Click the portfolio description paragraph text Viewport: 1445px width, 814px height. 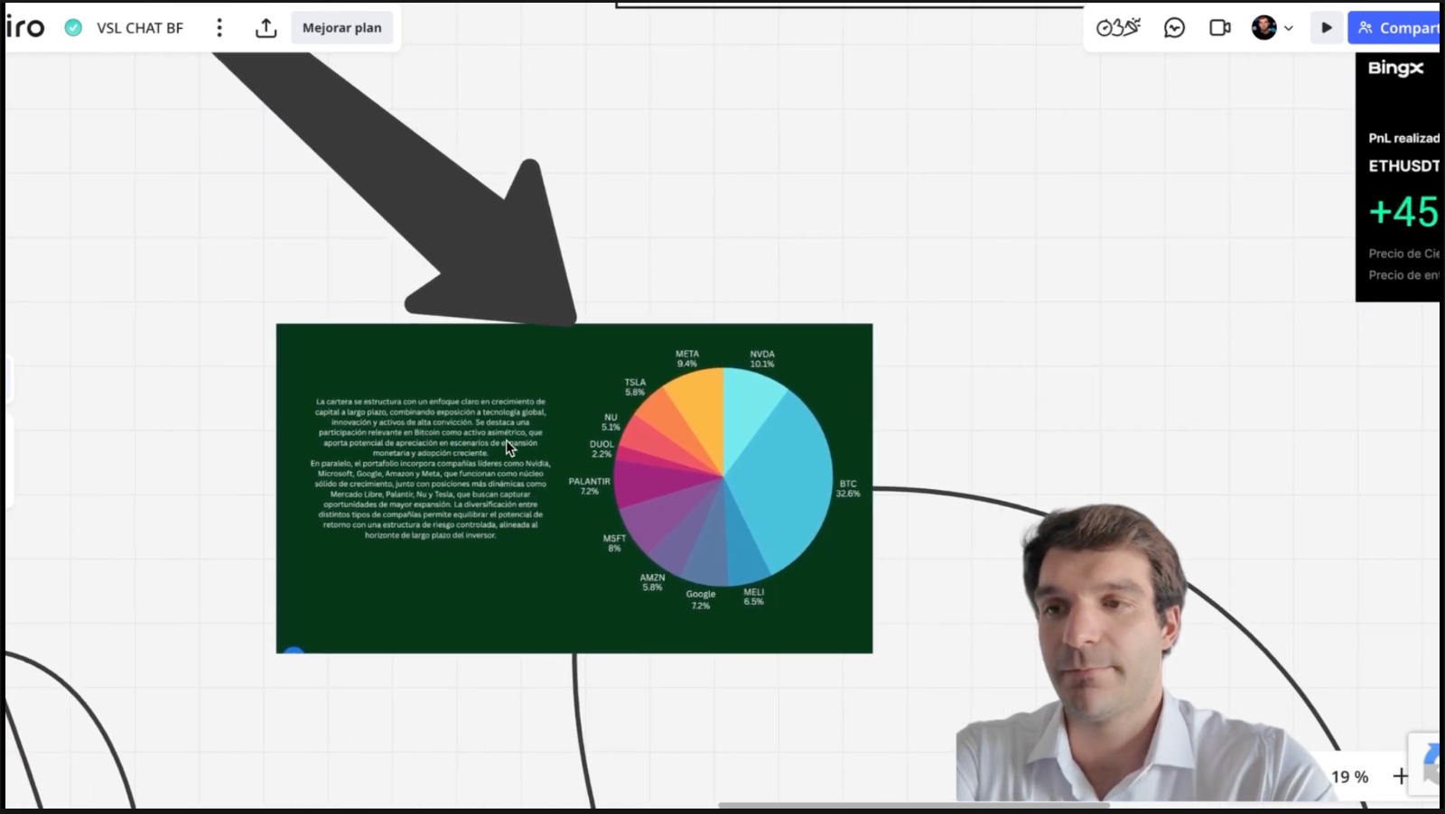[431, 468]
